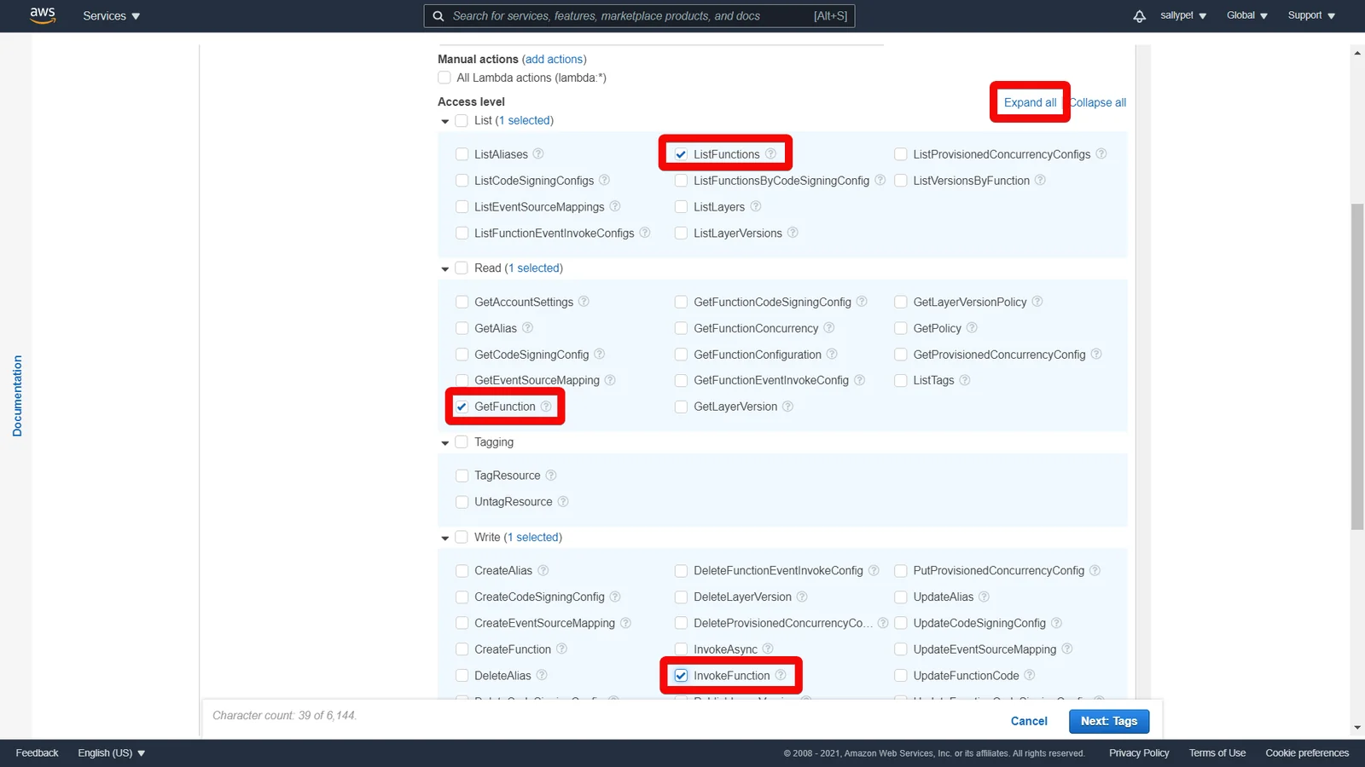
Task: Change language from English (US)
Action: click(x=112, y=753)
